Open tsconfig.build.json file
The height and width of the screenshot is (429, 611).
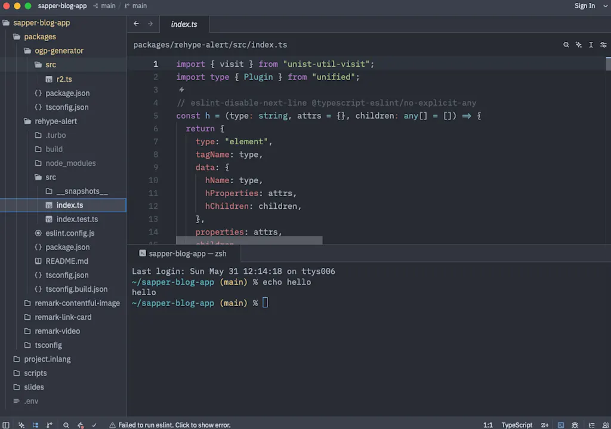63,289
